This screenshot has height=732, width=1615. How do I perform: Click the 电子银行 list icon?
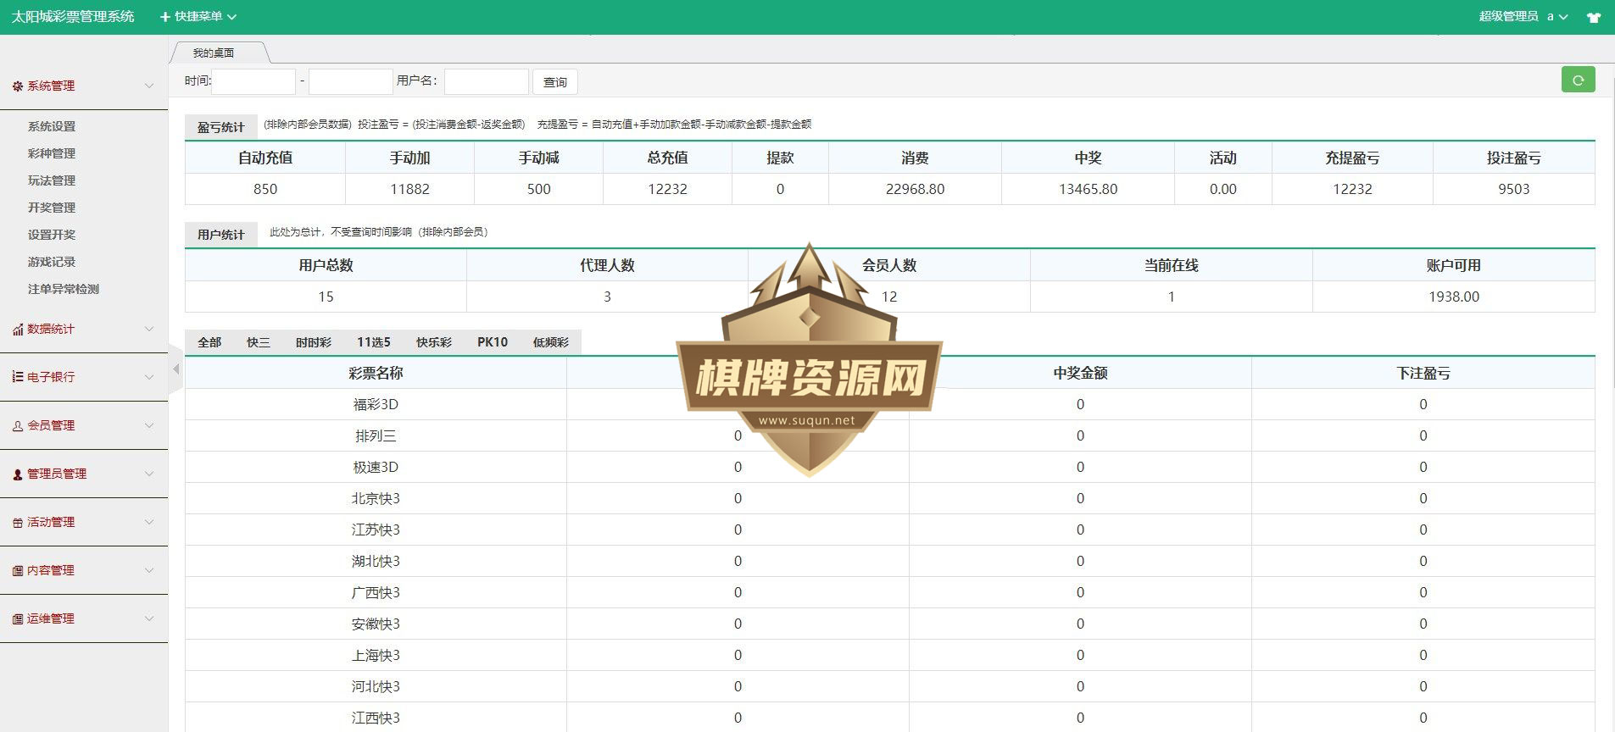pyautogui.click(x=18, y=377)
